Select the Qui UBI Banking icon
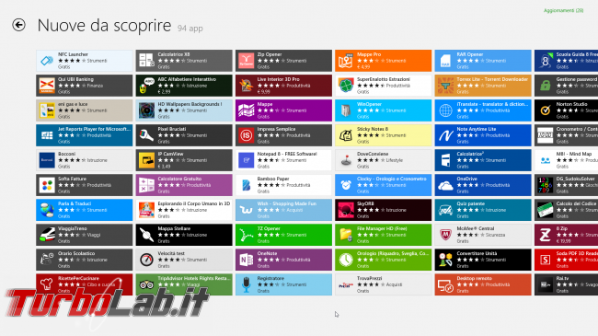 tap(47, 86)
